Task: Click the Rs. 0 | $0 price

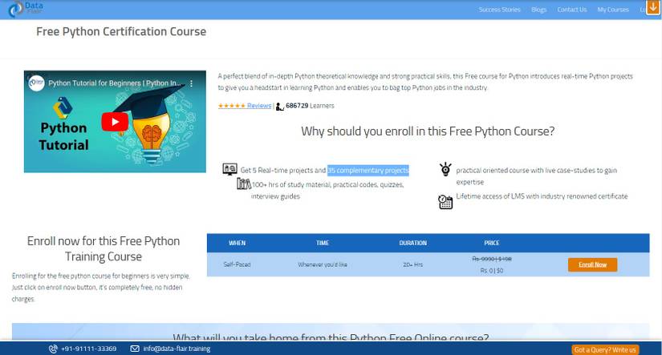Action: [491, 270]
